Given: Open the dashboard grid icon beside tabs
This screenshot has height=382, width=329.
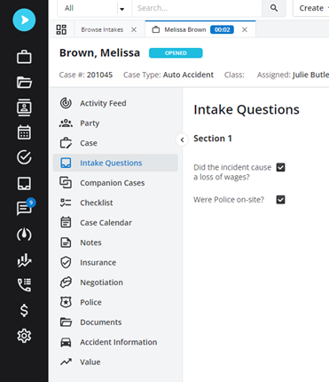Looking at the screenshot, I should coord(61,29).
